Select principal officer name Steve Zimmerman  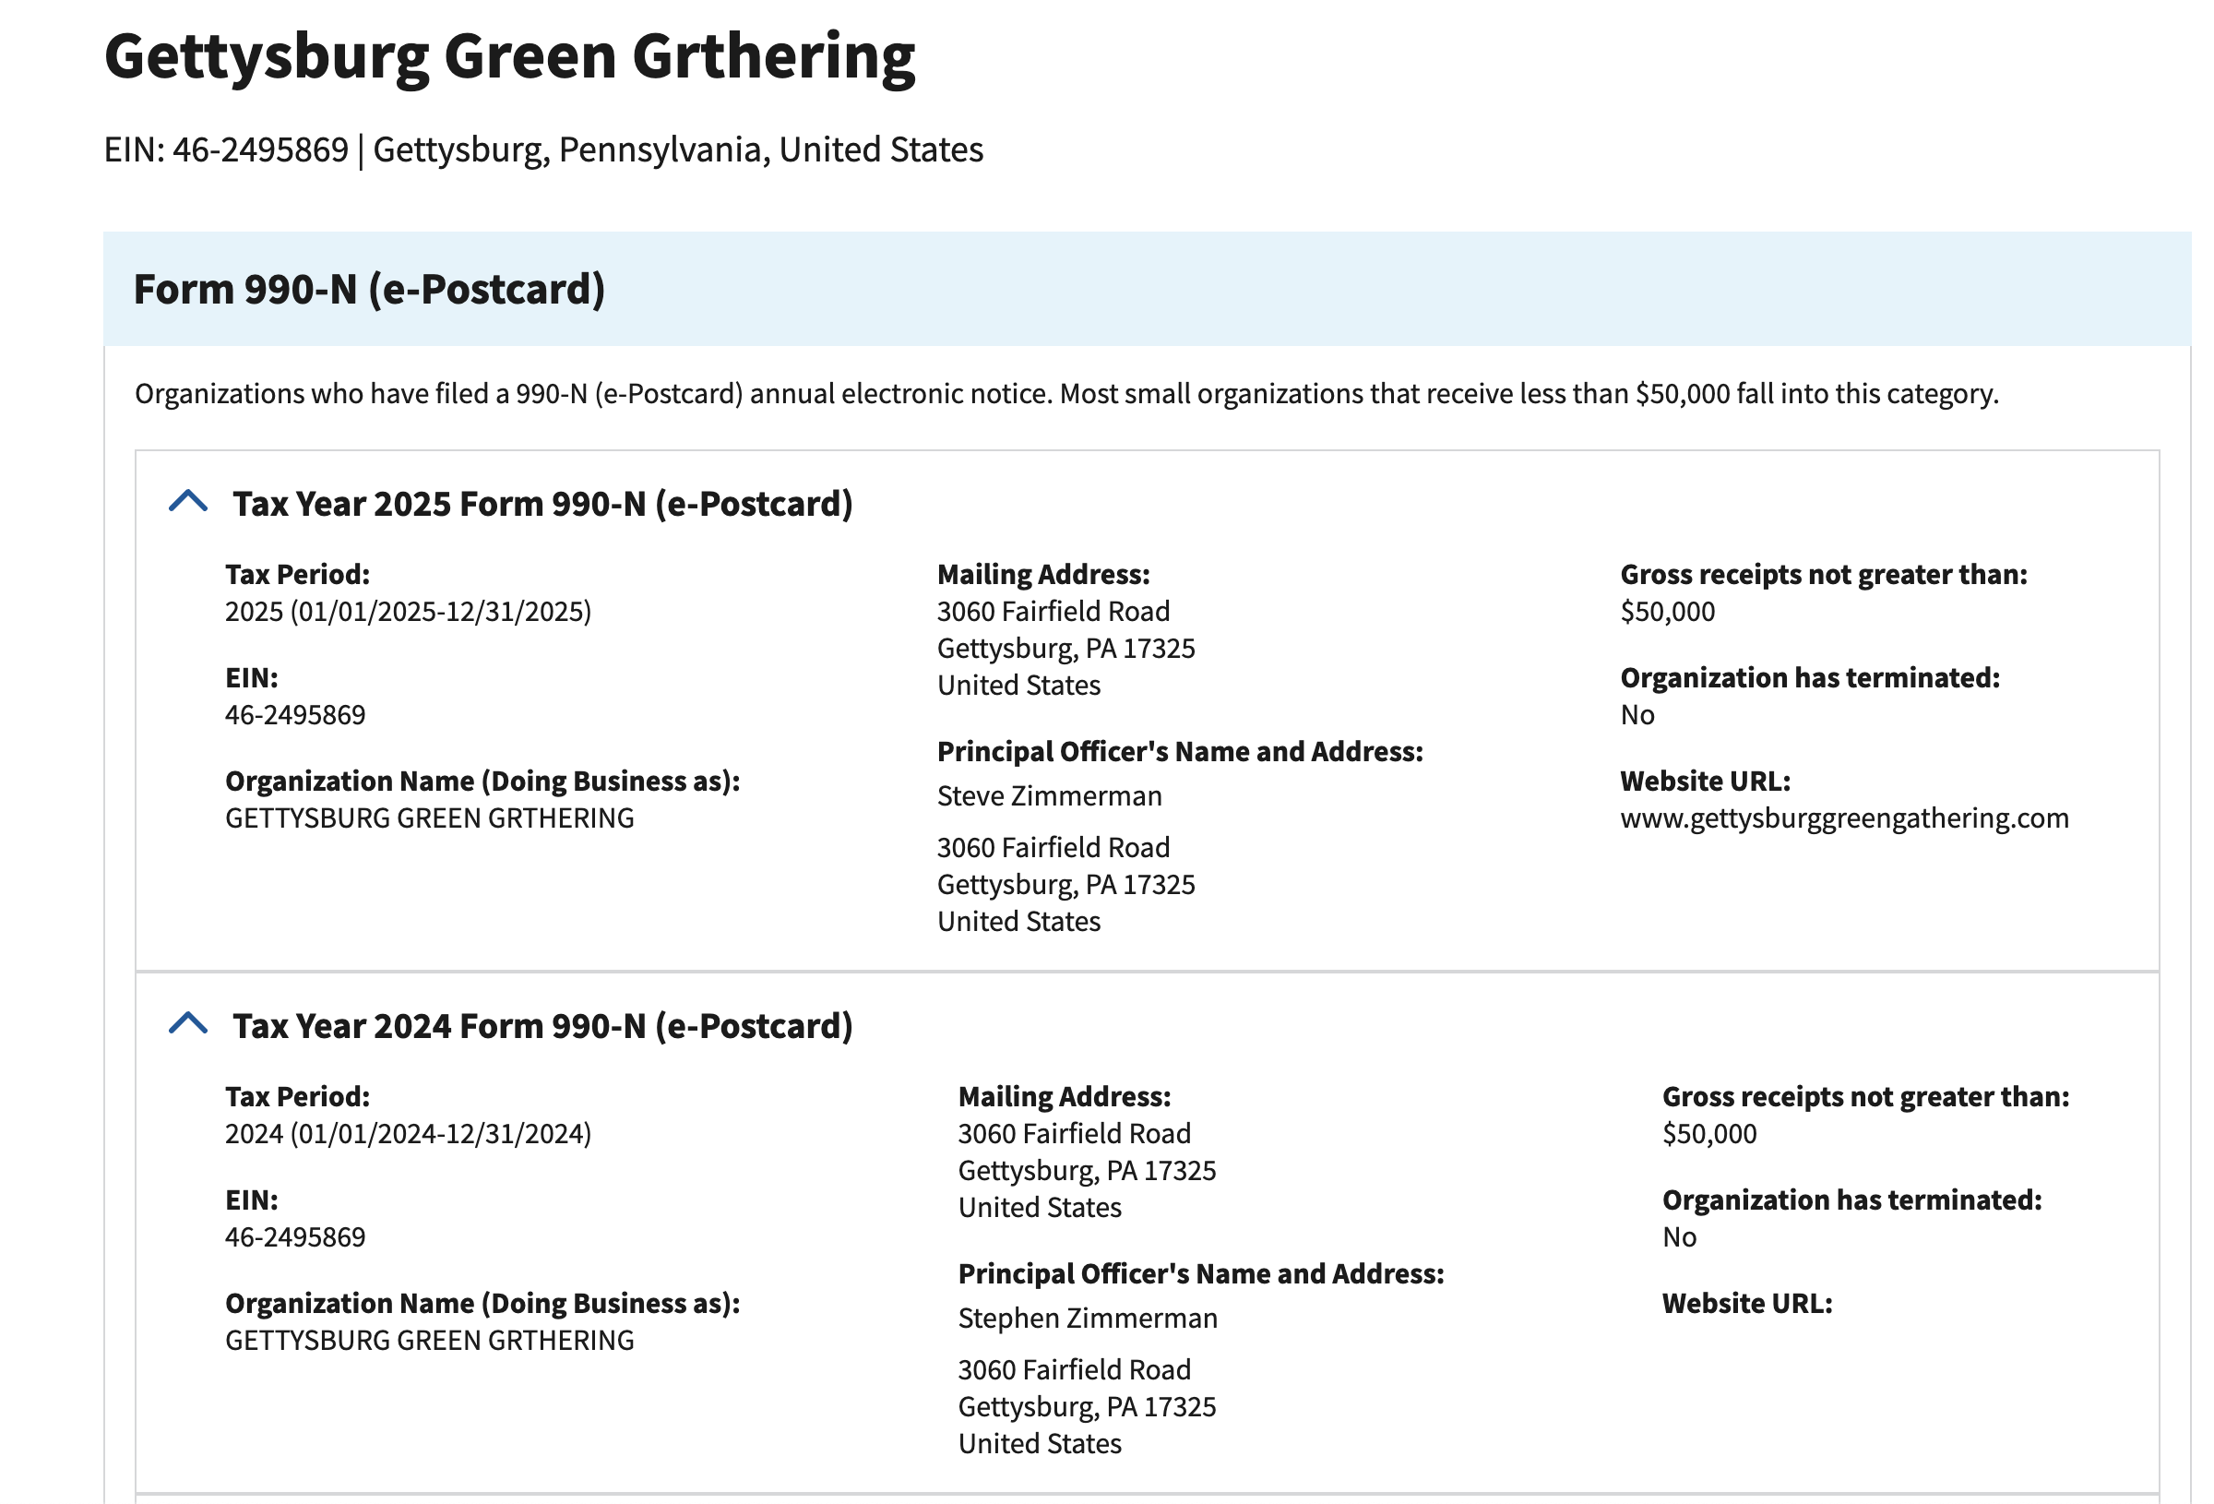1049,796
